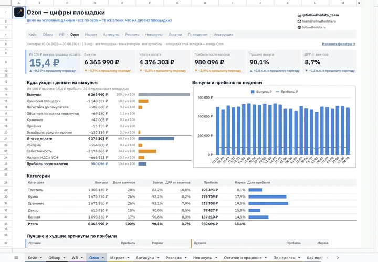Click the envelope icon beside team@followthedata.ru
Image resolution: width=378 pixels, height=262 pixels.
(299, 21)
